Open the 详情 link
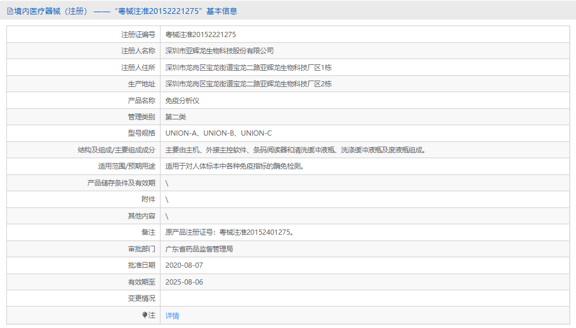The width and height of the screenshot is (576, 328). point(172,315)
